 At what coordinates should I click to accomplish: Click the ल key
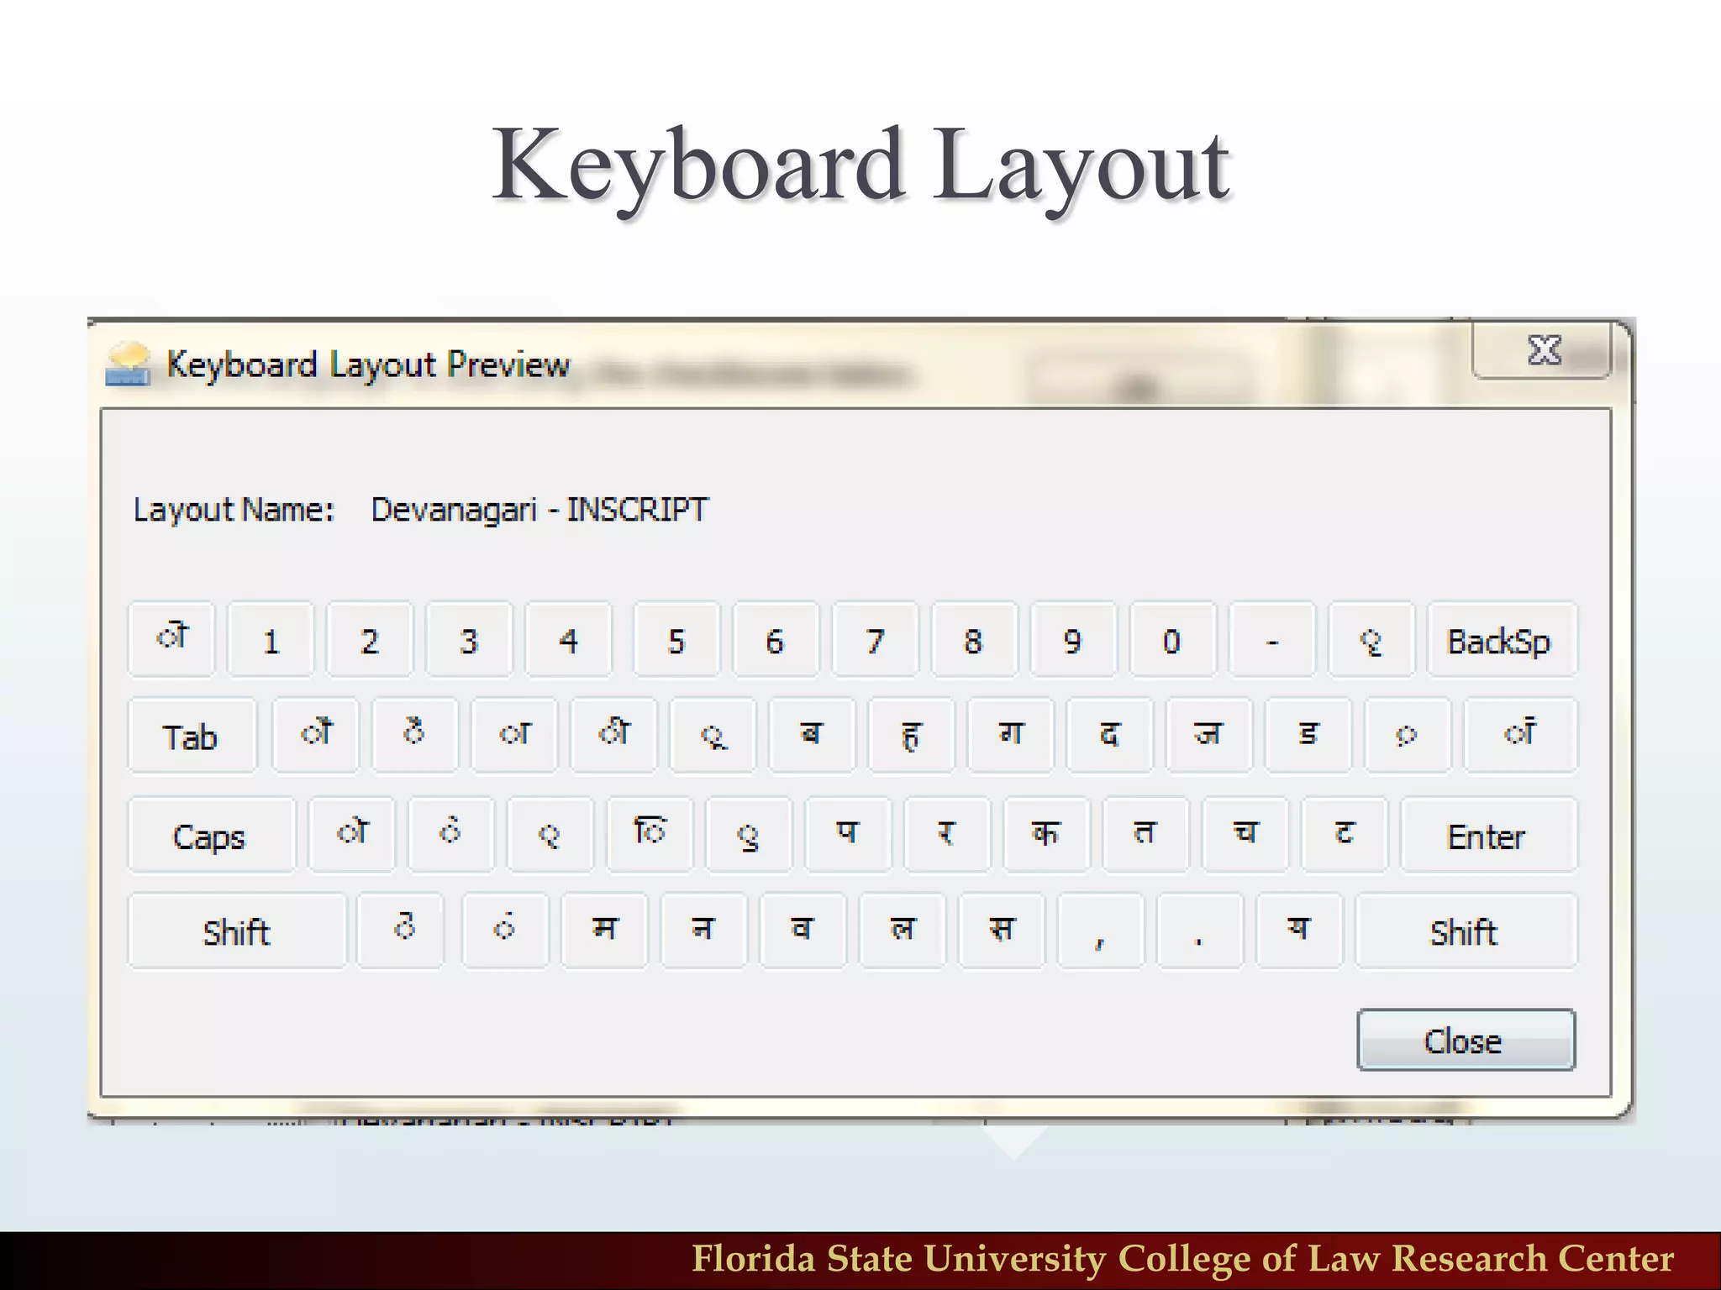pyautogui.click(x=902, y=931)
